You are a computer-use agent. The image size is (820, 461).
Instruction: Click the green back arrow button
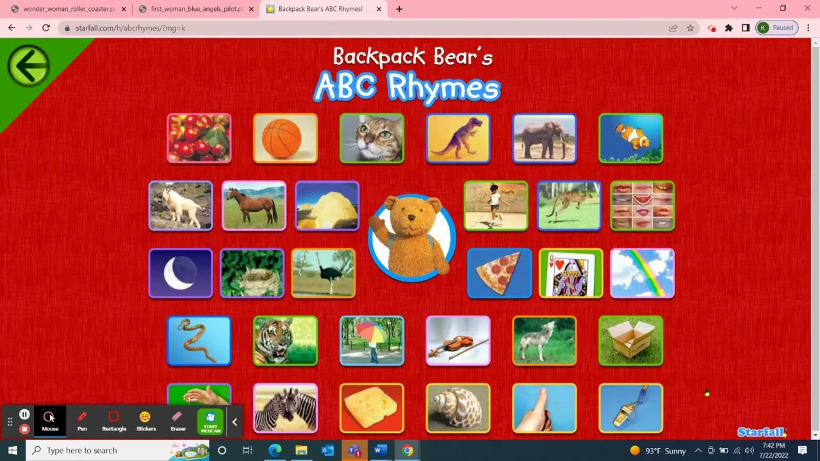(29, 65)
